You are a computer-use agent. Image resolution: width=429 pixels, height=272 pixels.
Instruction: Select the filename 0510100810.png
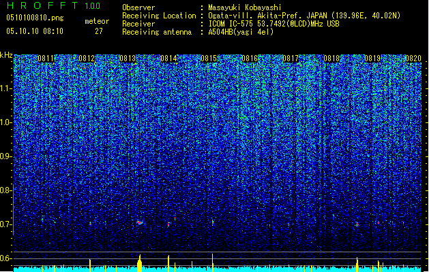click(35, 18)
